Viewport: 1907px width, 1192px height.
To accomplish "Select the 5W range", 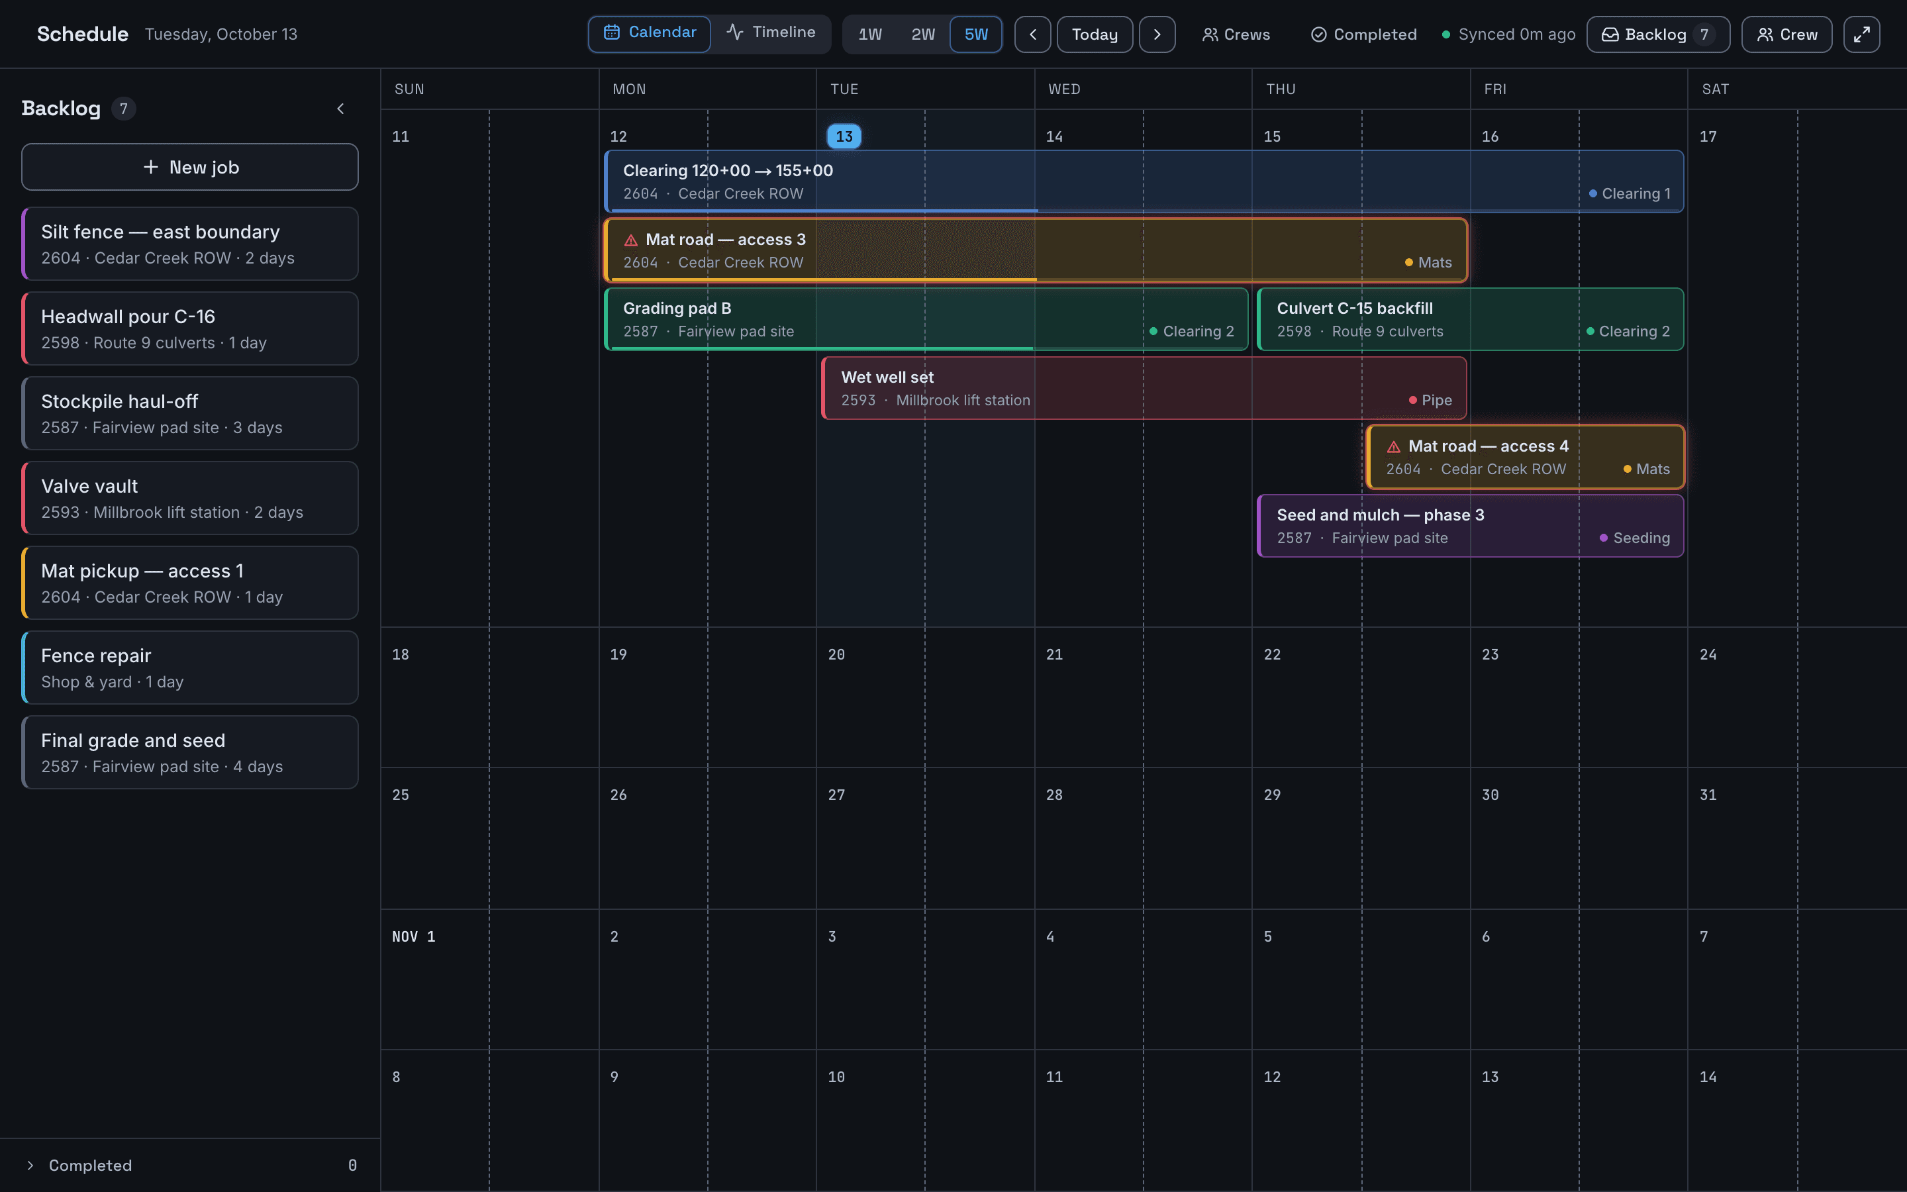I will pyautogui.click(x=975, y=34).
